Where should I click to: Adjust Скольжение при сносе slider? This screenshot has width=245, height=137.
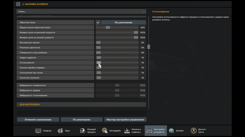click(x=99, y=73)
